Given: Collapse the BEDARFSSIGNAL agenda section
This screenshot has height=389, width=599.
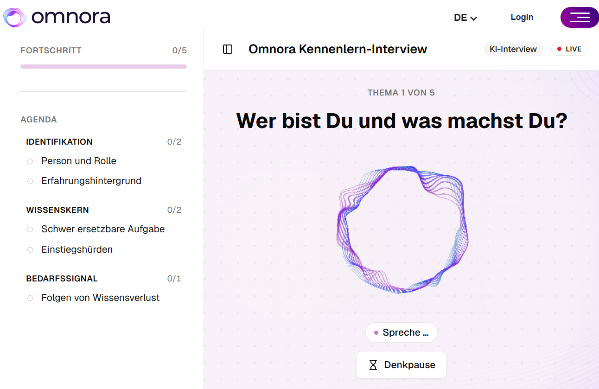Looking at the screenshot, I should (62, 279).
